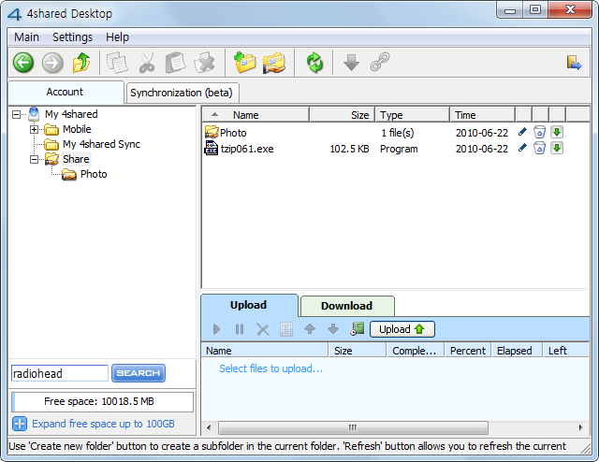This screenshot has width=599, height=462.
Task: Click the Free space: 10018.5 MB bar
Action: click(x=102, y=401)
